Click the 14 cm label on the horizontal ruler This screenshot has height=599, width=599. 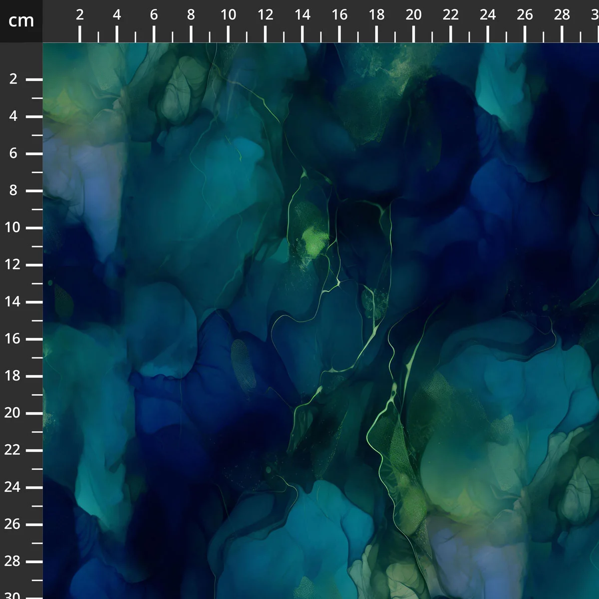click(302, 15)
